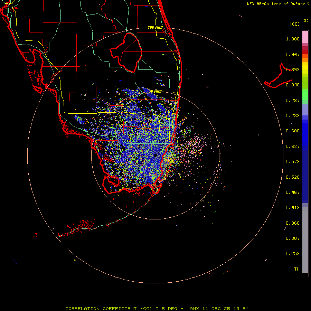Pick the orange colorbar segment
Screen dimensions: 311x311
[x=305, y=60]
